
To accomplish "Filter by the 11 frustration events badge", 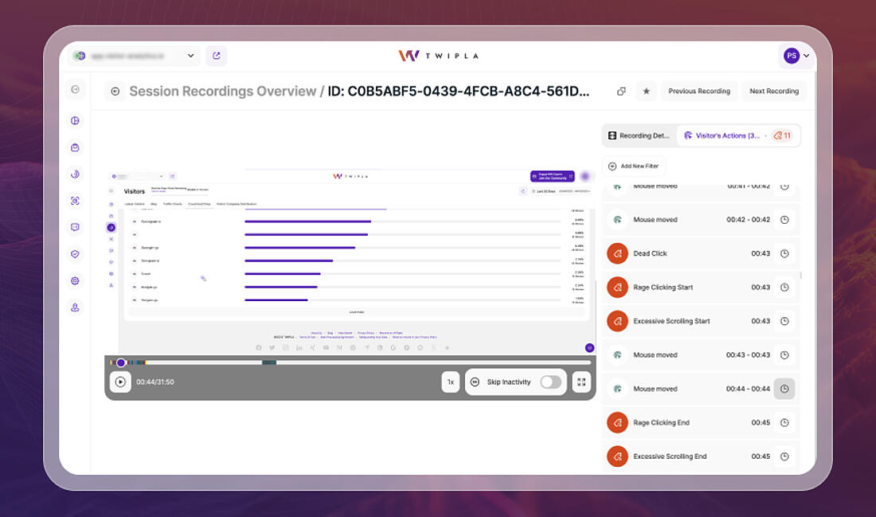I will point(782,135).
